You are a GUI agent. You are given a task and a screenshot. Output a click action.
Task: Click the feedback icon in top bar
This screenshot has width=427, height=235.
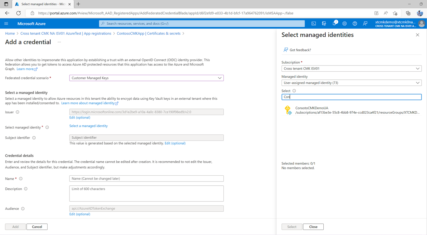point(365,24)
